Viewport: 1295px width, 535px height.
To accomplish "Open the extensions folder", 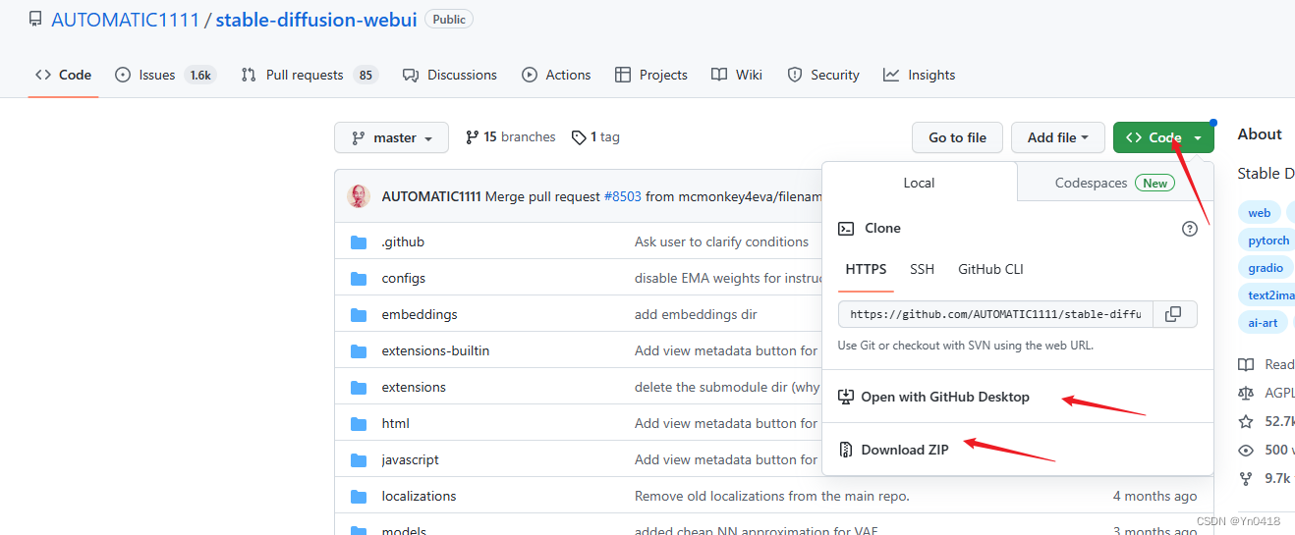I will [x=414, y=387].
